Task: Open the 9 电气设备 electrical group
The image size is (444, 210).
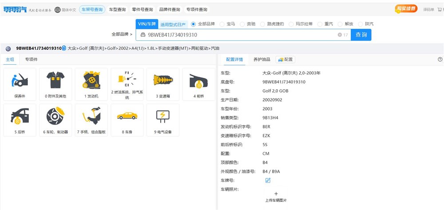Action: (x=163, y=120)
